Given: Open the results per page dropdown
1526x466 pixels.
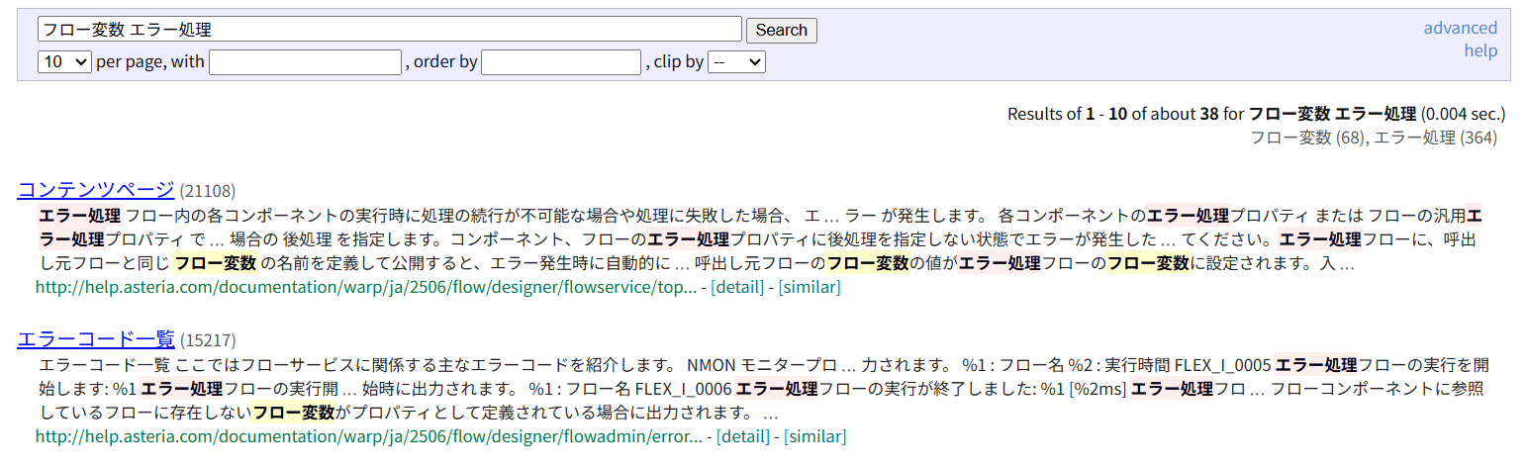Looking at the screenshot, I should (64, 61).
